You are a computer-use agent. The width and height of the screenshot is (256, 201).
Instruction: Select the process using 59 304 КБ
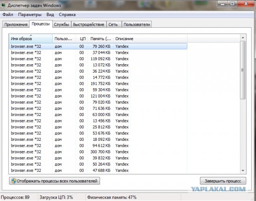[98, 90]
